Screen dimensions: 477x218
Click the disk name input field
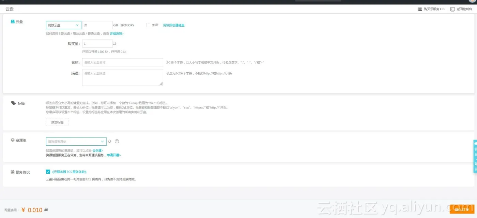123,62
